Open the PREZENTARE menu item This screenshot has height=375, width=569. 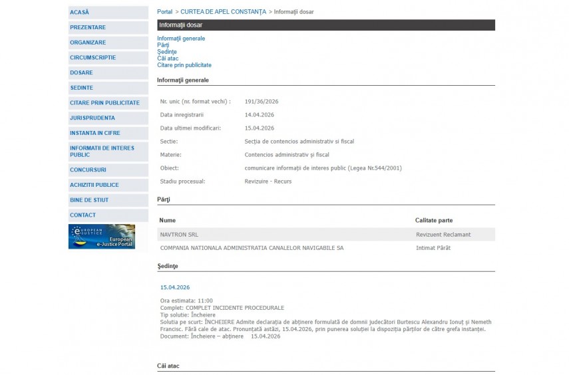click(x=88, y=27)
